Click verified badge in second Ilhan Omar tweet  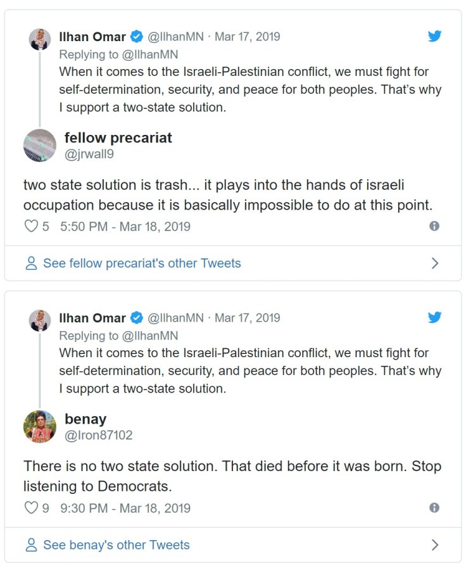(x=135, y=318)
